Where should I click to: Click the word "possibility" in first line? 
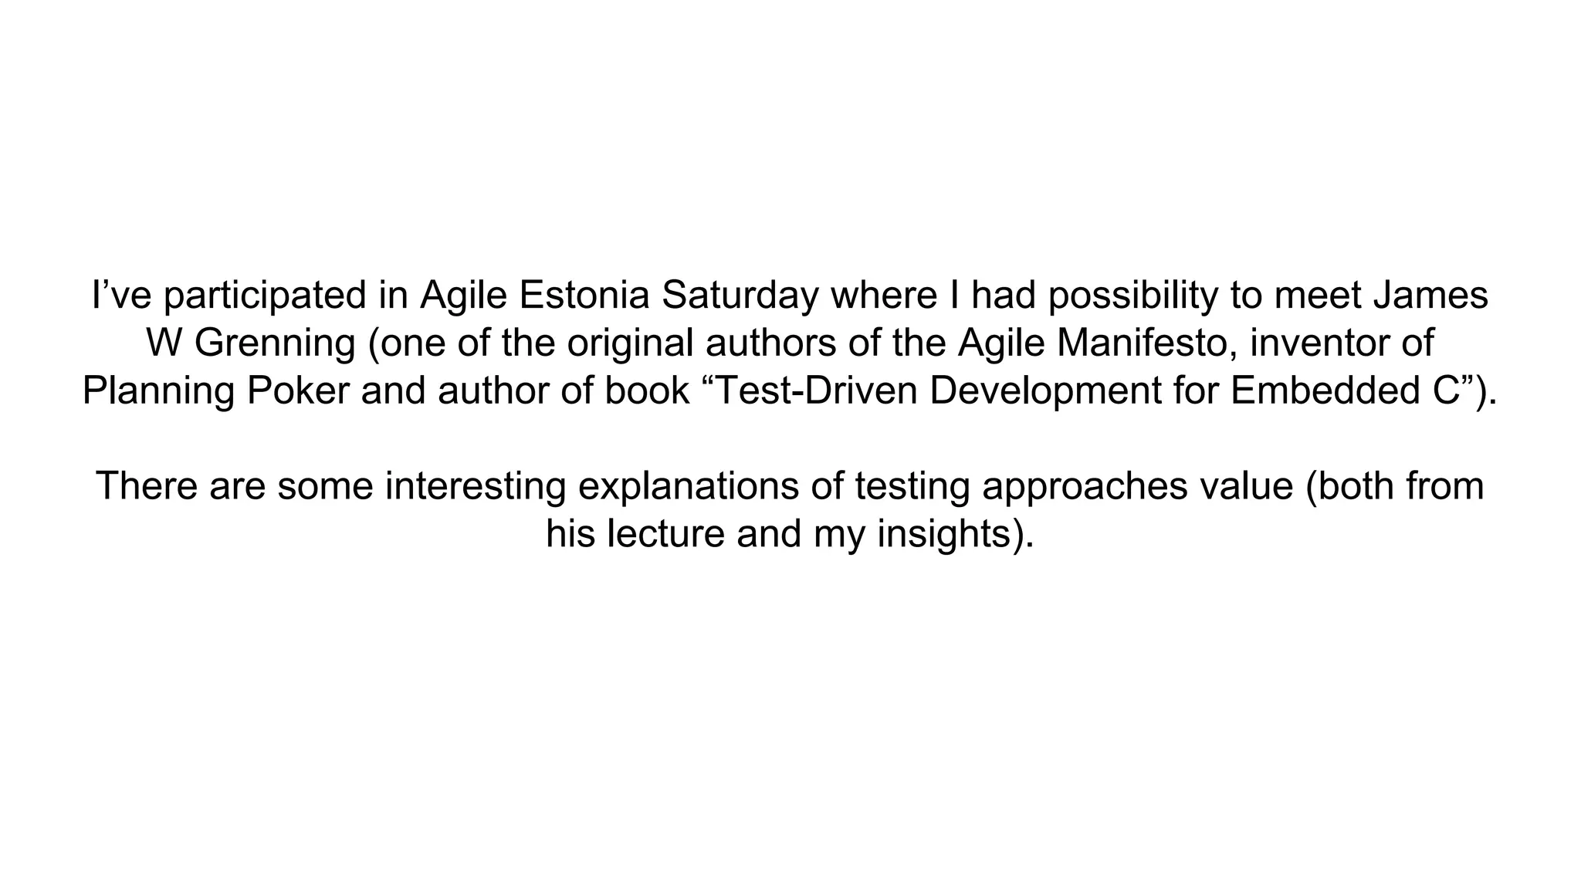(x=1133, y=296)
